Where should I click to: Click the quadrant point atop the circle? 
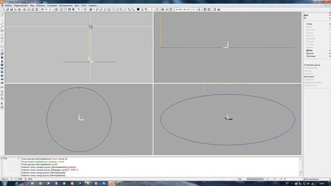[x=79, y=87]
